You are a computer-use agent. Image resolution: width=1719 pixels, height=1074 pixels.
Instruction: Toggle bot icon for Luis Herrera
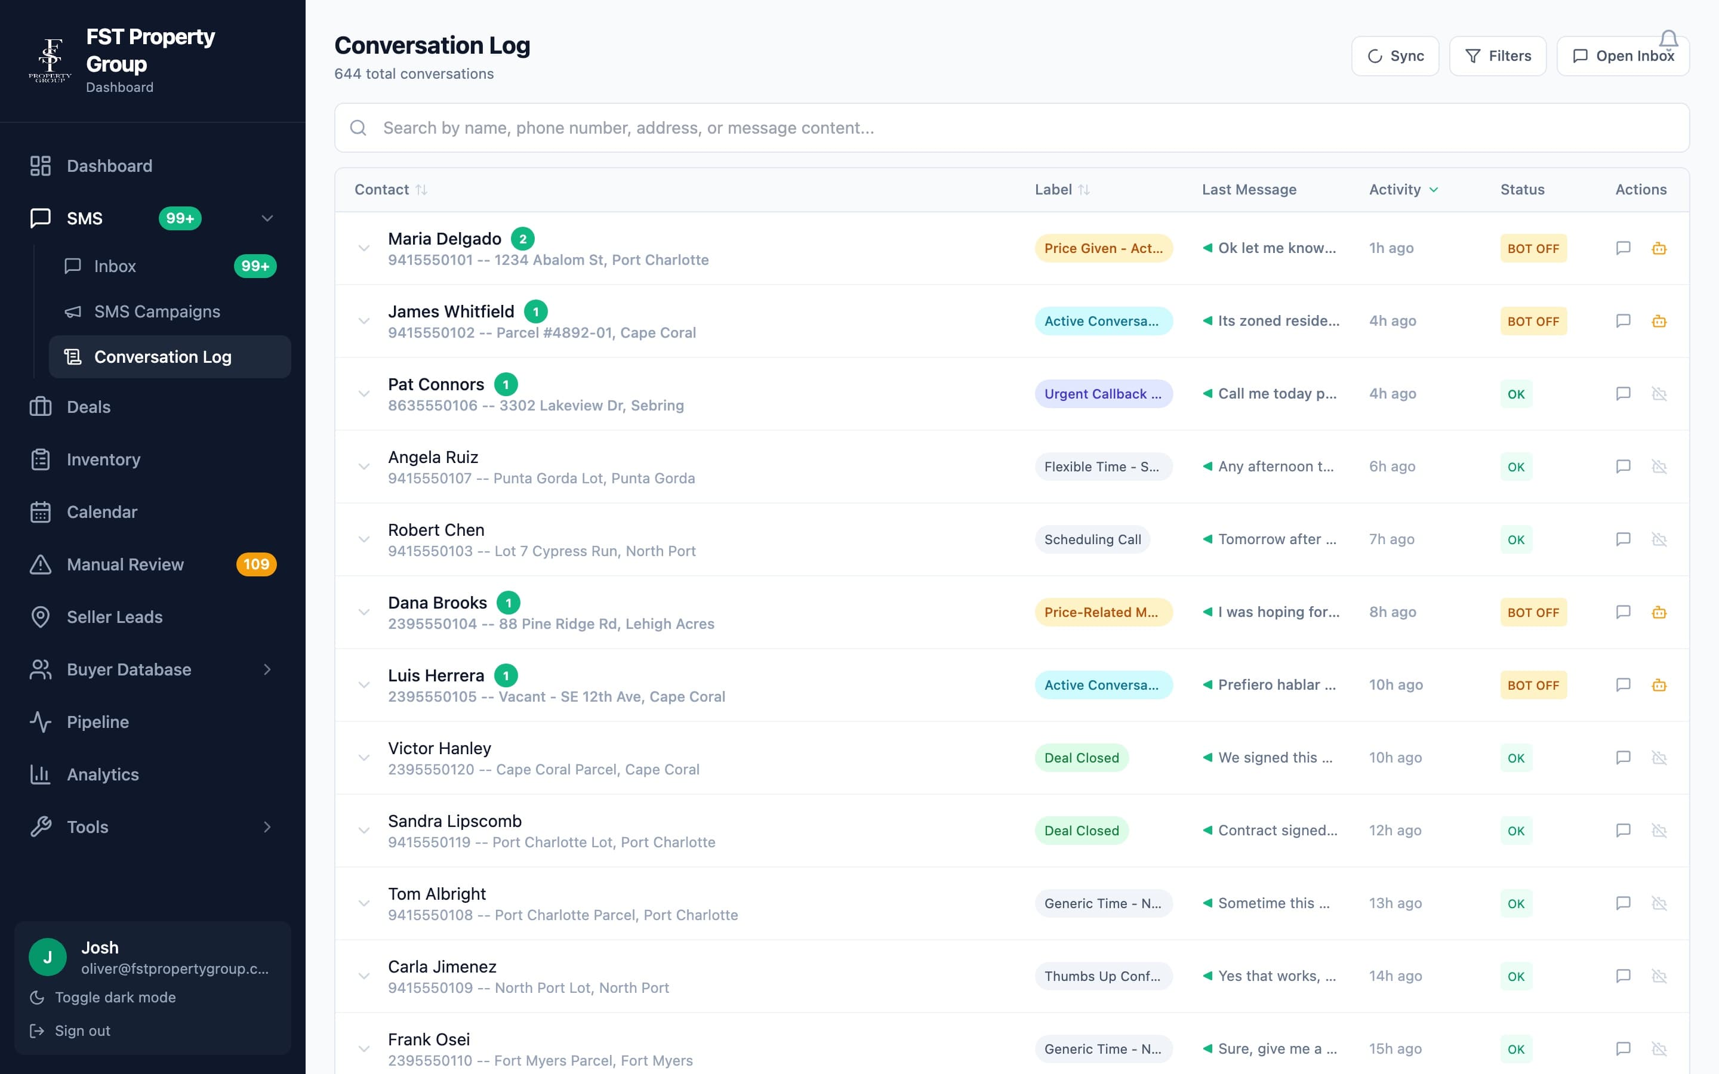click(1659, 685)
